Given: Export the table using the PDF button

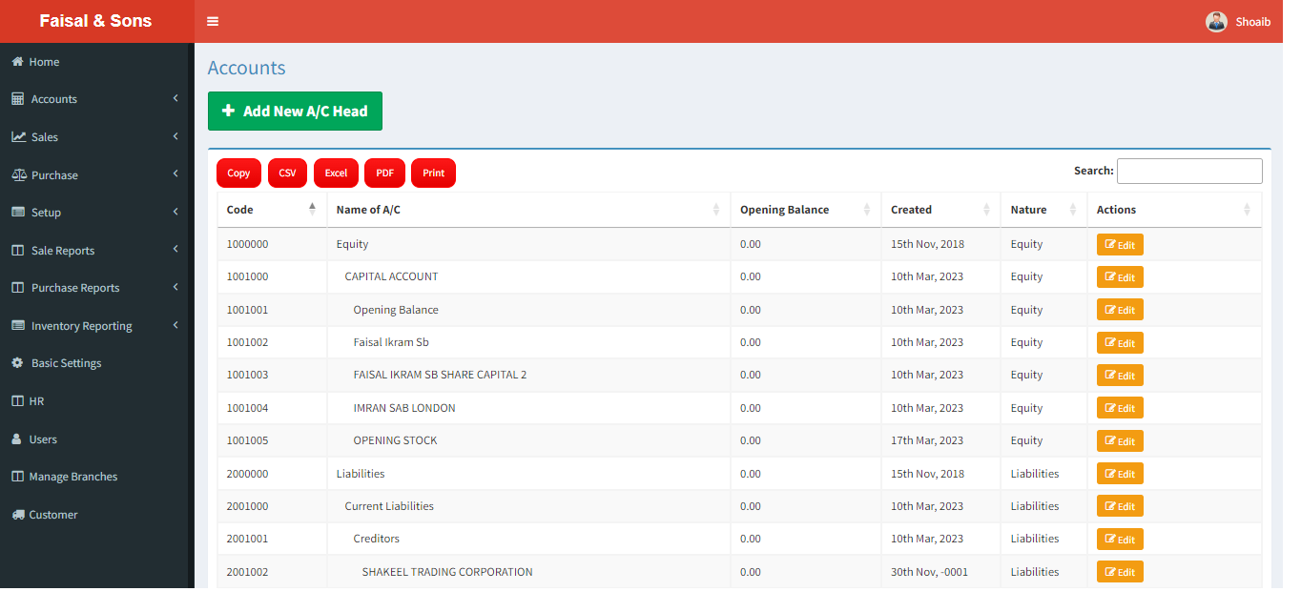Looking at the screenshot, I should (384, 173).
